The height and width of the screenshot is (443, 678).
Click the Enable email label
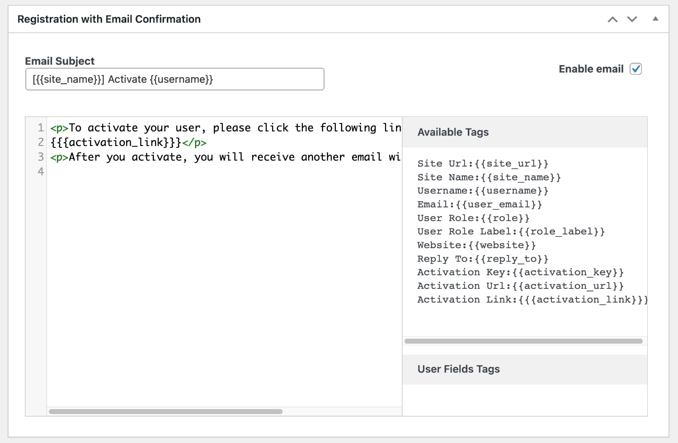pos(591,69)
